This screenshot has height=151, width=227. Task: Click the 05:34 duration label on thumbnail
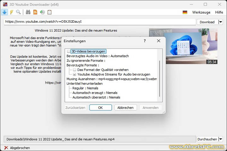(212, 62)
